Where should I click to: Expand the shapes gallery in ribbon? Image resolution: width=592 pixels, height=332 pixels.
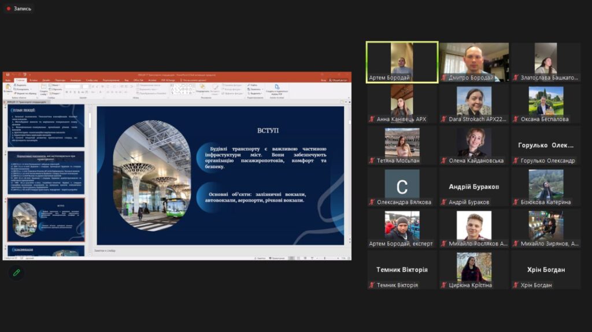[193, 92]
